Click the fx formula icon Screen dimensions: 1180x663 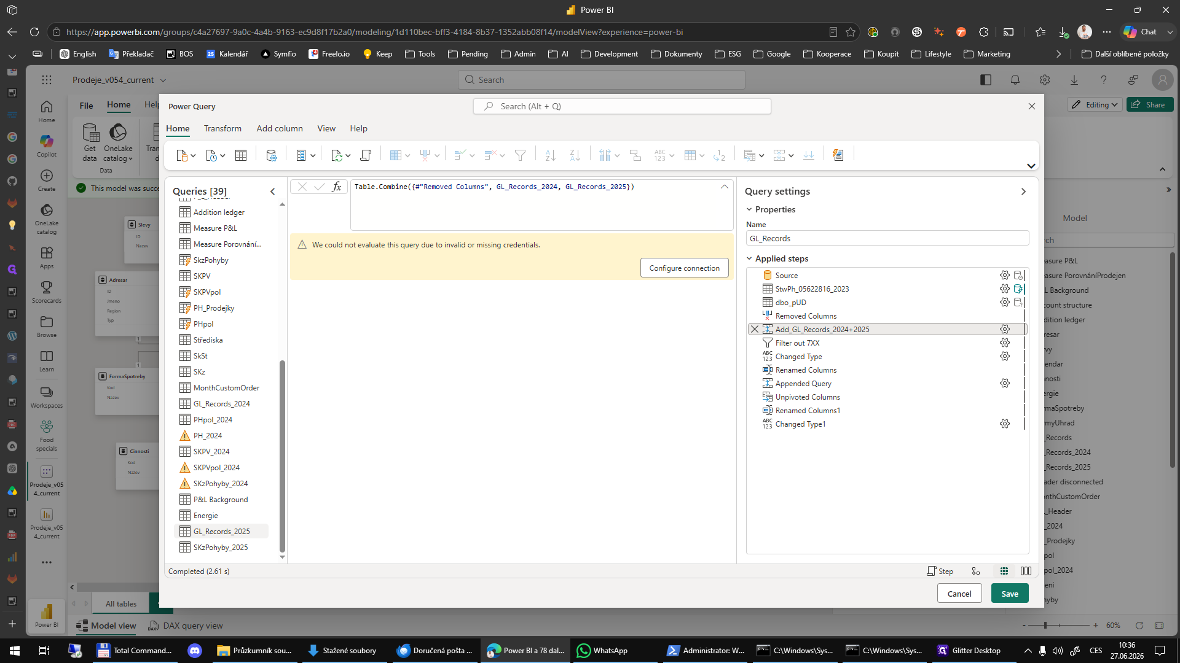(x=337, y=187)
